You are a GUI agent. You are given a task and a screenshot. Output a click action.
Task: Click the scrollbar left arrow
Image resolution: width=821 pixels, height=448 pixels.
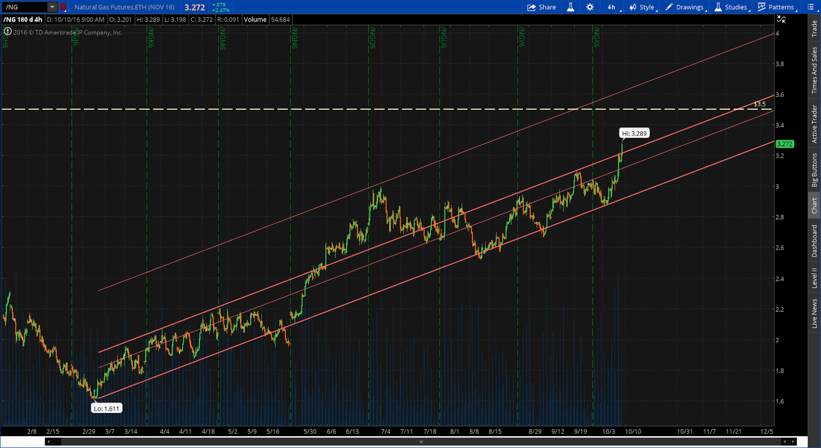point(49,441)
